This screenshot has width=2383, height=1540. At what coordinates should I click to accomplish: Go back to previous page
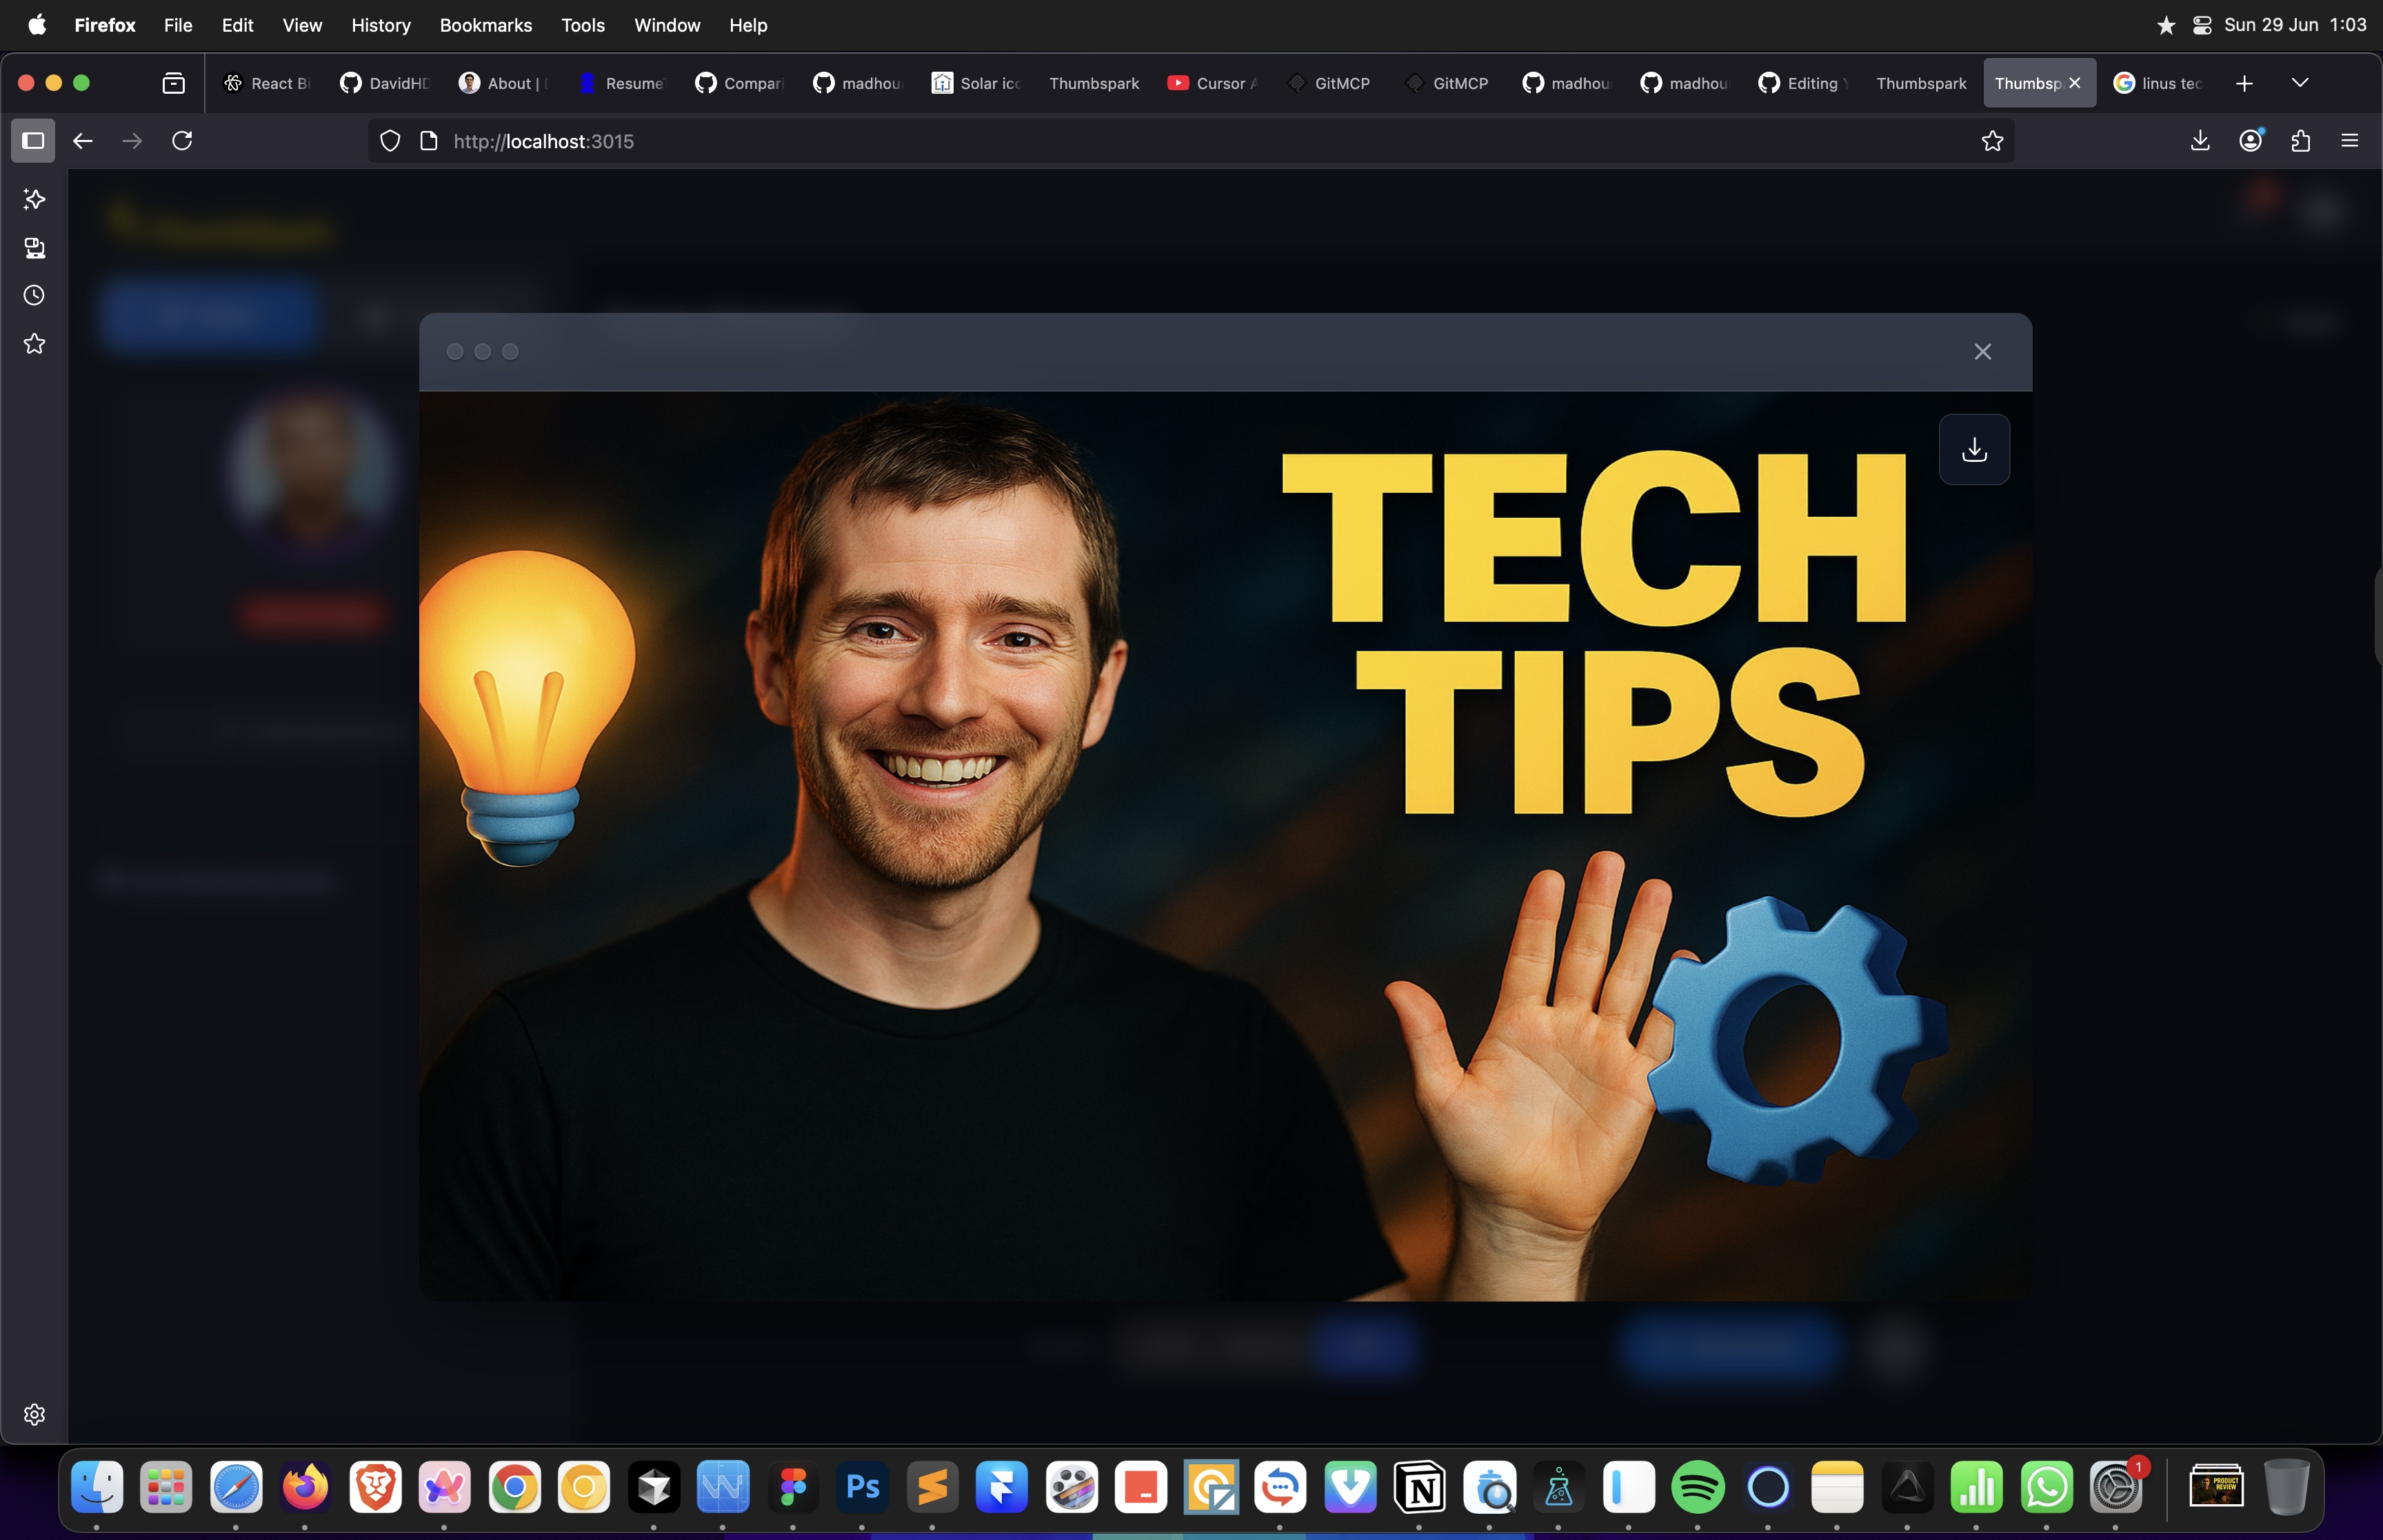[83, 141]
